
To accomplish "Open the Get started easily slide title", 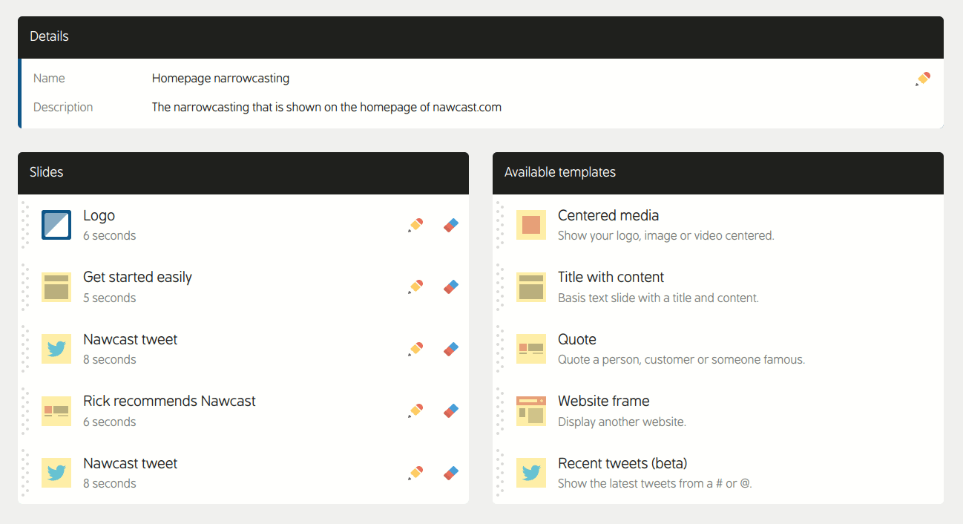I will point(137,278).
